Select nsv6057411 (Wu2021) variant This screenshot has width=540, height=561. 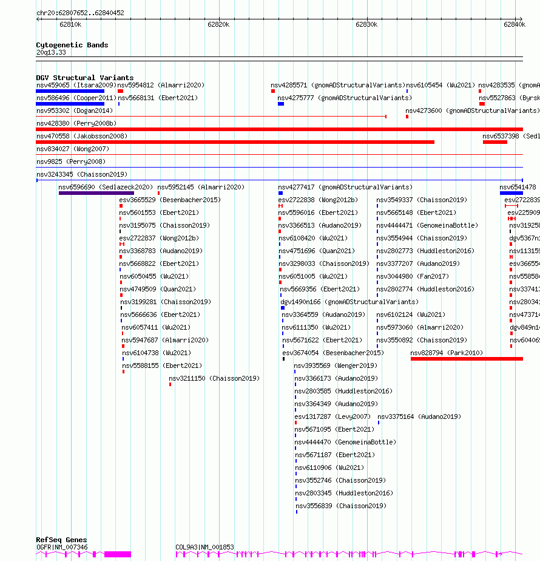[x=156, y=327]
